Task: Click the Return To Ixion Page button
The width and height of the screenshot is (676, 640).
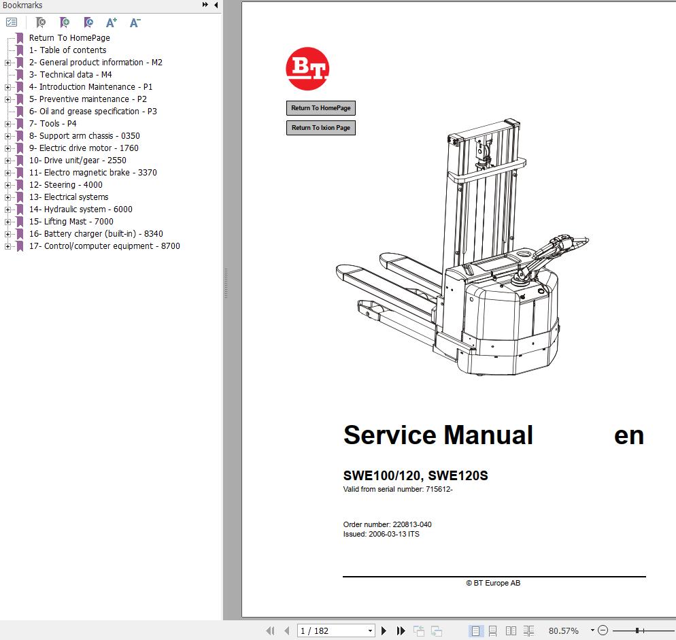Action: (x=320, y=127)
